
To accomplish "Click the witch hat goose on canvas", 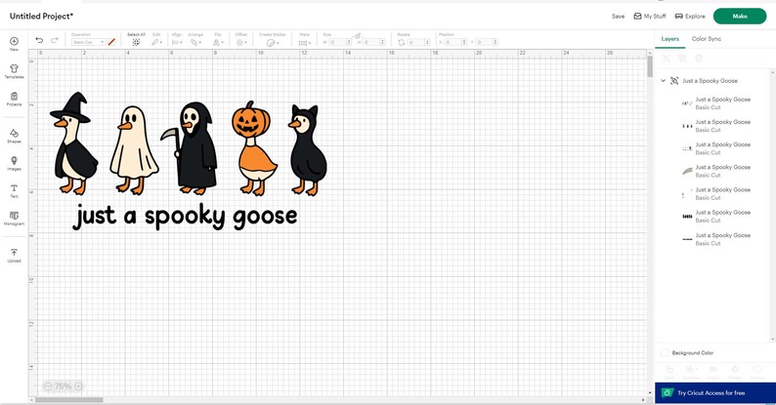I will [x=73, y=143].
